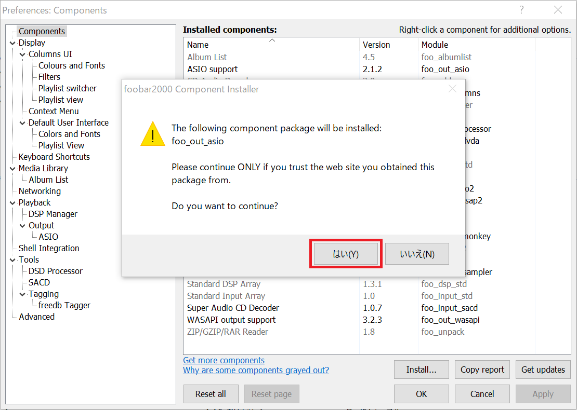
Task: Open Shell Integration preferences
Action: (49, 248)
